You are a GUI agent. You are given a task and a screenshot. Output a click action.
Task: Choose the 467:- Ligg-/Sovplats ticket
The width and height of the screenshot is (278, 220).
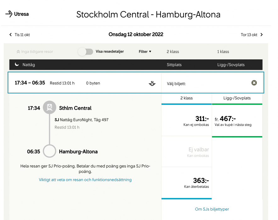pyautogui.click(x=237, y=121)
